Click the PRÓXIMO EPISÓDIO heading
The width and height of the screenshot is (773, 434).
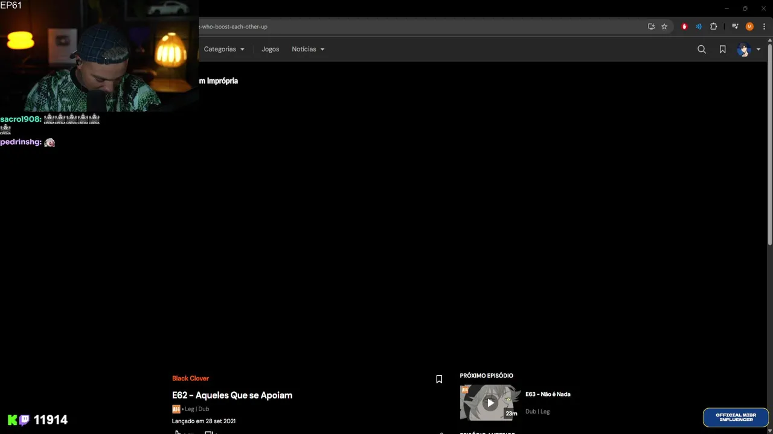pyautogui.click(x=486, y=376)
